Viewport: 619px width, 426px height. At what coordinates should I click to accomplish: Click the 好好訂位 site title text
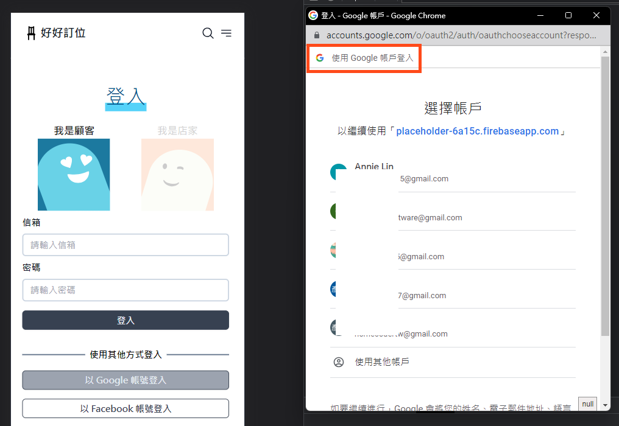click(x=63, y=33)
